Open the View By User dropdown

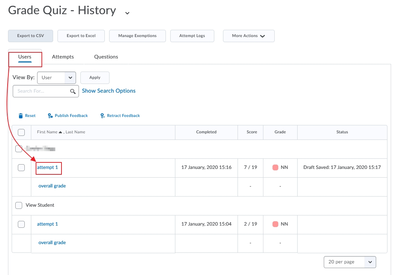coord(57,78)
